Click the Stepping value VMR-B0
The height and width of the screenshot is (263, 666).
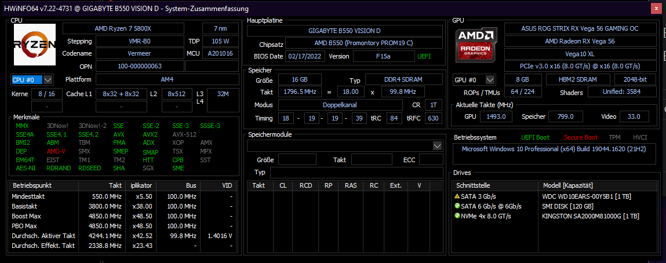click(139, 41)
